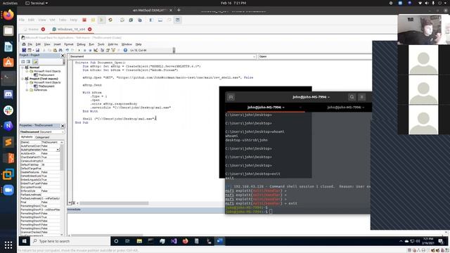450x253 pixels.
Task: Click the Break icon in the VBA toolbar
Action: click(x=84, y=50)
